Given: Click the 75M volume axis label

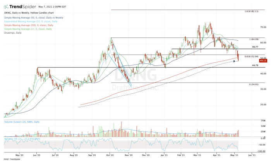Looking at the screenshot, I should coord(263,121).
